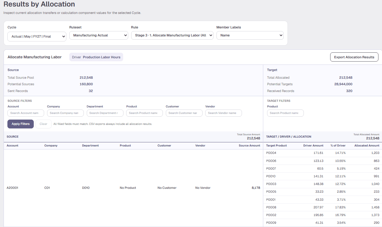
Task: Select target product P0004 row
Action: [x=322, y=153]
